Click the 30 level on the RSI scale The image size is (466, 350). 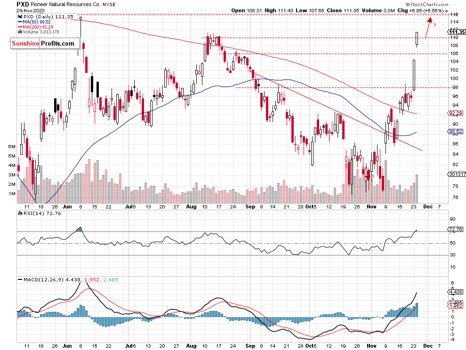coord(453,255)
